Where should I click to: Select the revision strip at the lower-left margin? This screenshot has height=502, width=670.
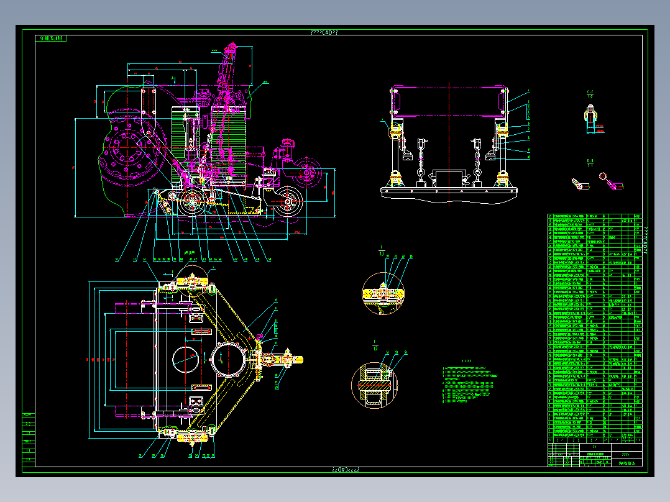point(28,440)
